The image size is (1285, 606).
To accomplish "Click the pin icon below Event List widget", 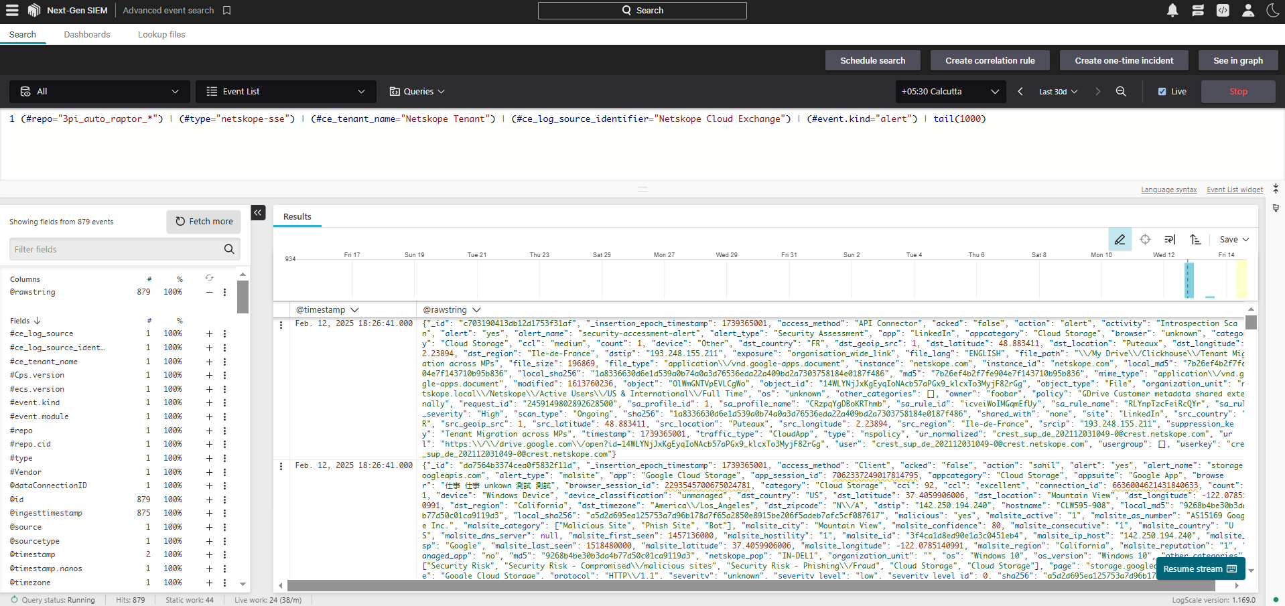I will tap(1276, 208).
